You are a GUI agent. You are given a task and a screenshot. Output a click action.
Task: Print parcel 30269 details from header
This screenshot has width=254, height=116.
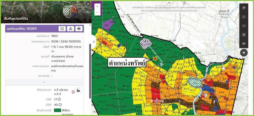[x=79, y=28]
